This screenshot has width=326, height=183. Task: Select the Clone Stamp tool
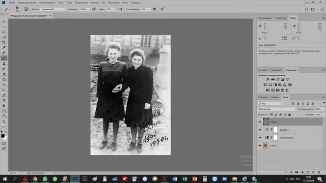(4, 64)
